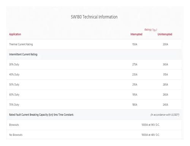Click the 200A thermal uninterrupted value
The image size is (190, 146).
coord(165,44)
